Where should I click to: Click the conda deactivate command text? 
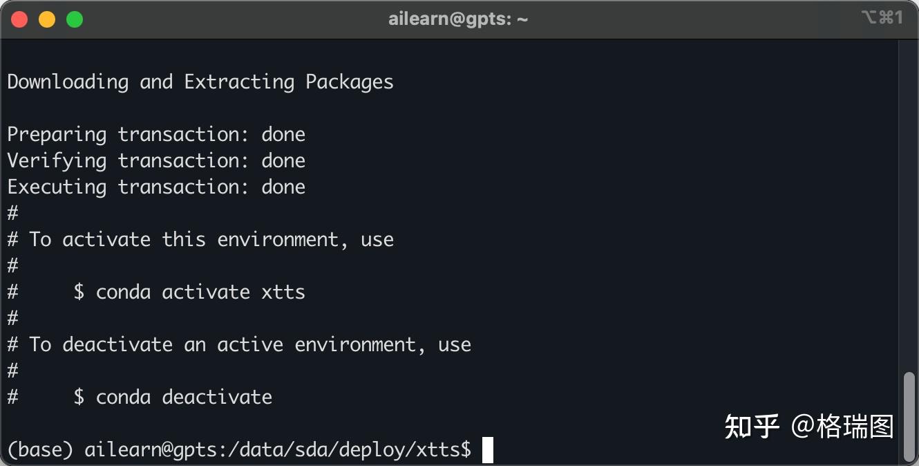(x=184, y=397)
